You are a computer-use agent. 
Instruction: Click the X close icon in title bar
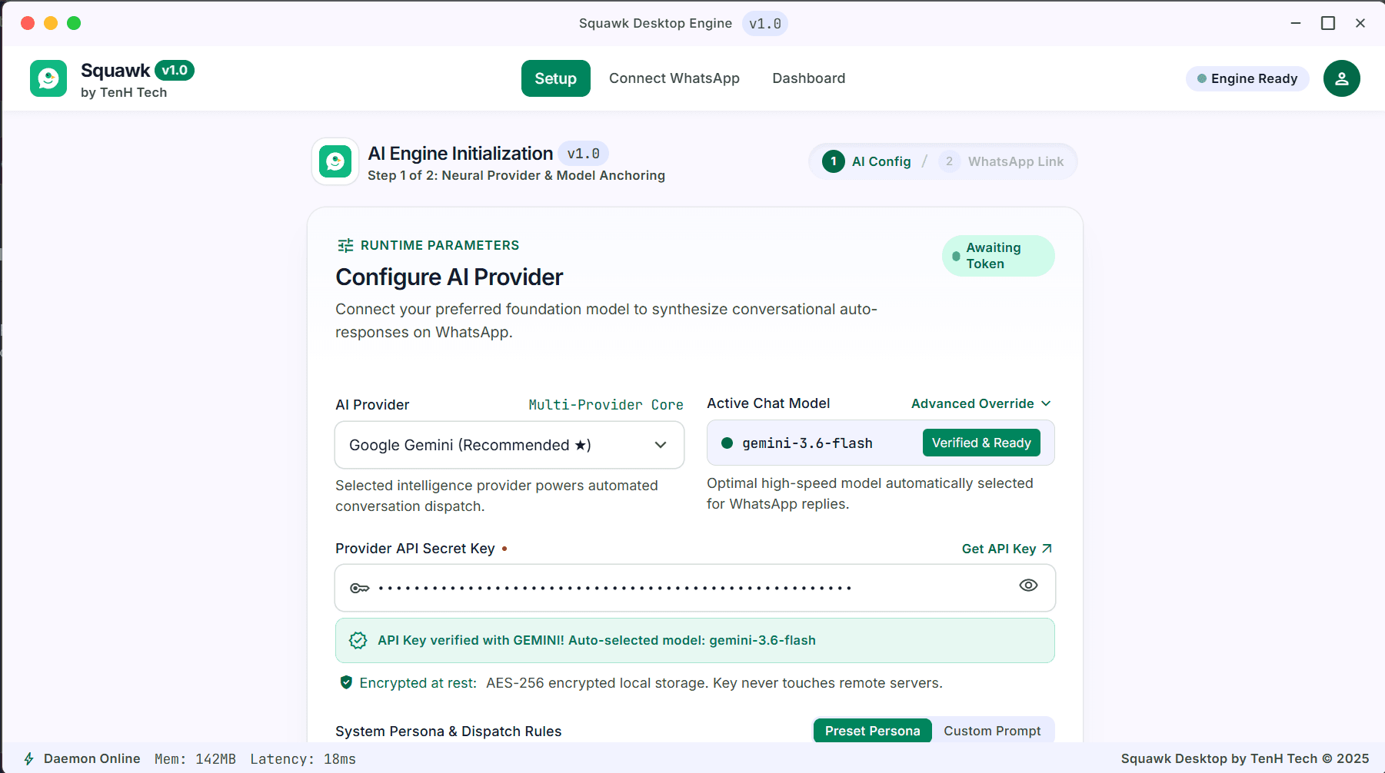coord(1360,23)
